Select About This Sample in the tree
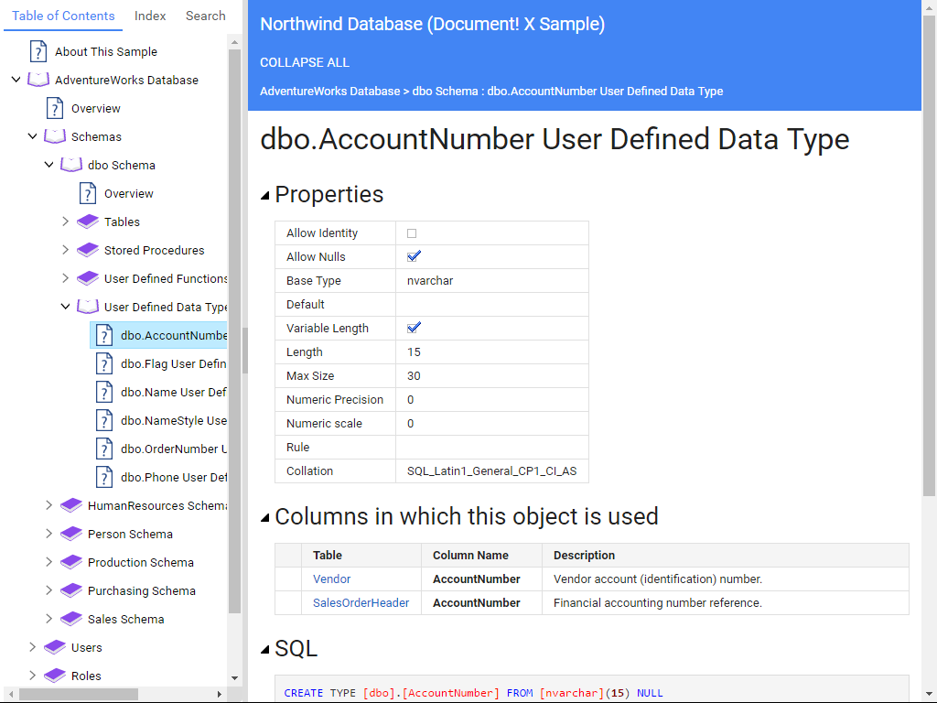Viewport: 937px width, 703px height. [x=106, y=52]
